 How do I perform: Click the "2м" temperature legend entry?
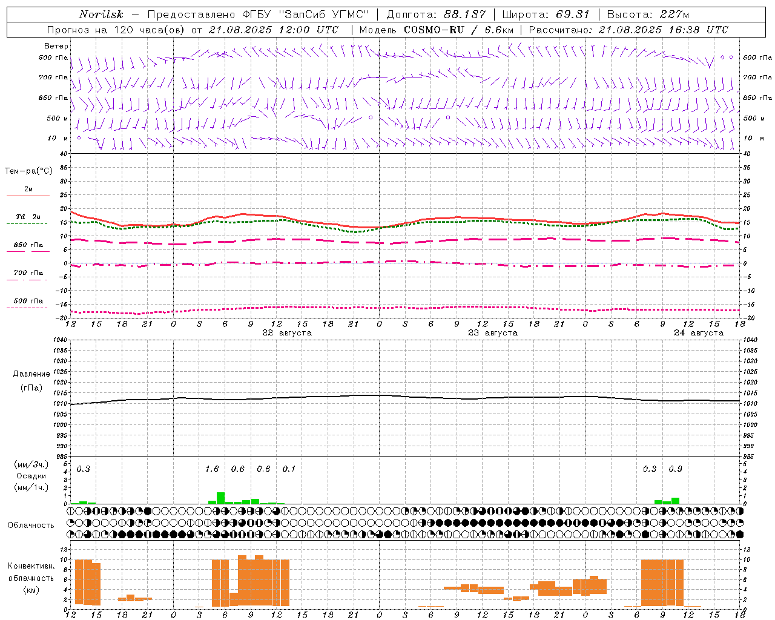click(x=28, y=190)
